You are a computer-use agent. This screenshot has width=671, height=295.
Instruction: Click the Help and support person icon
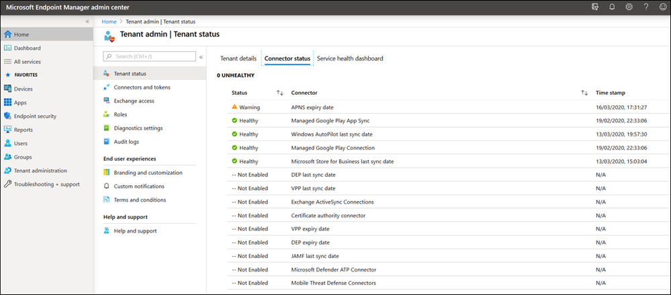click(107, 230)
